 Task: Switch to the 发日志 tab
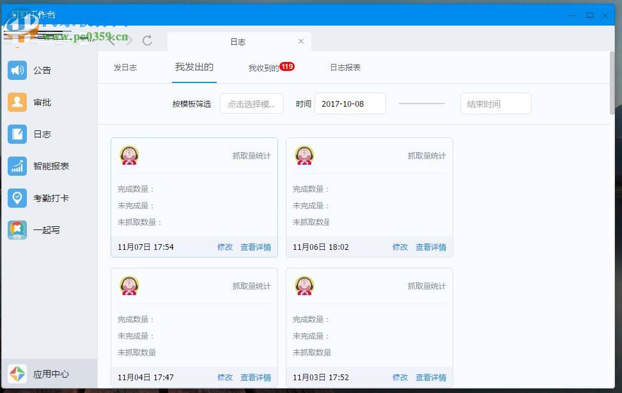pyautogui.click(x=125, y=66)
